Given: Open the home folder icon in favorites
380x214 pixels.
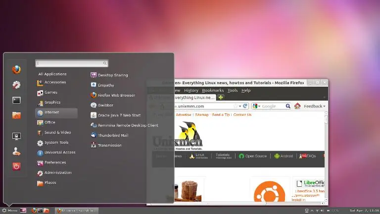Looking at the screenshot, I should pos(16,115).
